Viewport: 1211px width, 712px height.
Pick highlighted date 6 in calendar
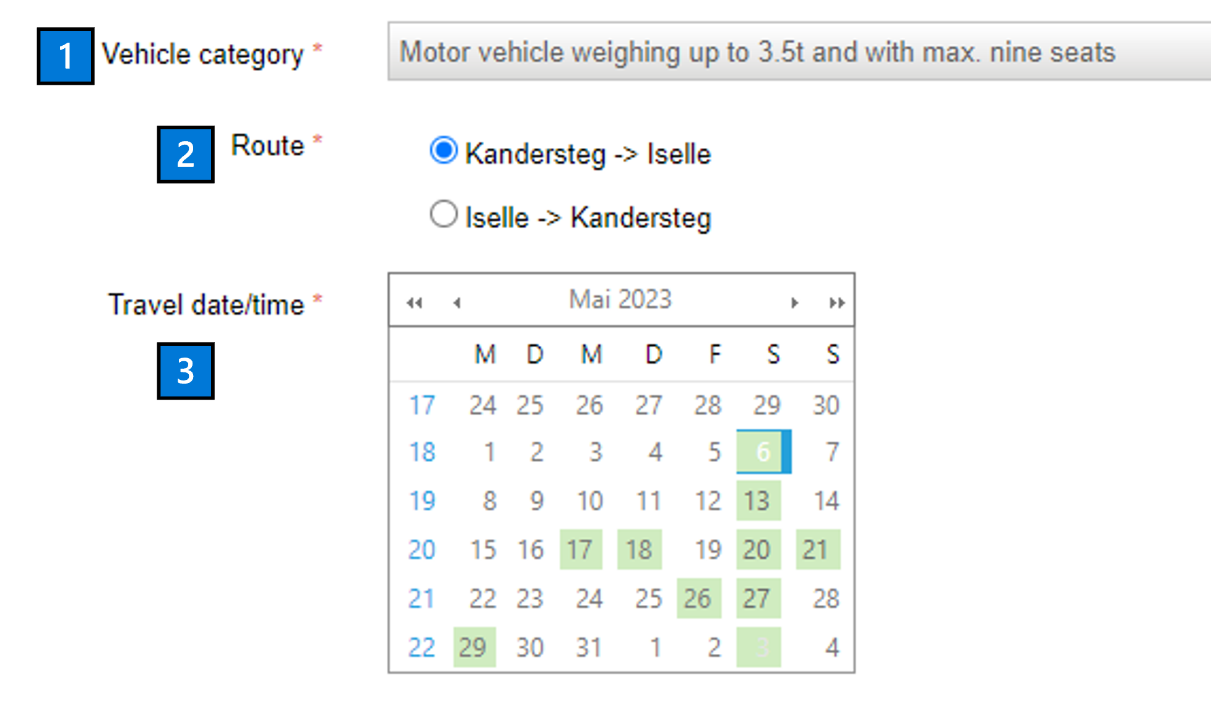pyautogui.click(x=763, y=452)
